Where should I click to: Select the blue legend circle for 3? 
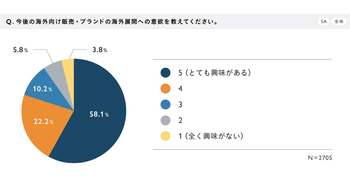pos(166,105)
